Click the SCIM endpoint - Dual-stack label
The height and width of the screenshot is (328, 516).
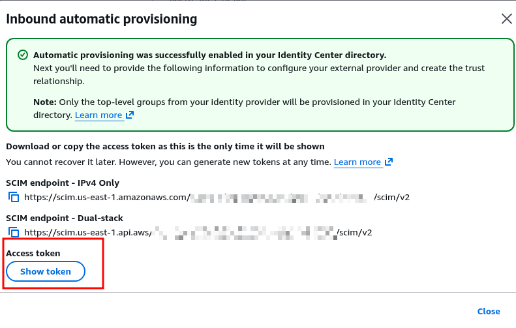click(65, 218)
